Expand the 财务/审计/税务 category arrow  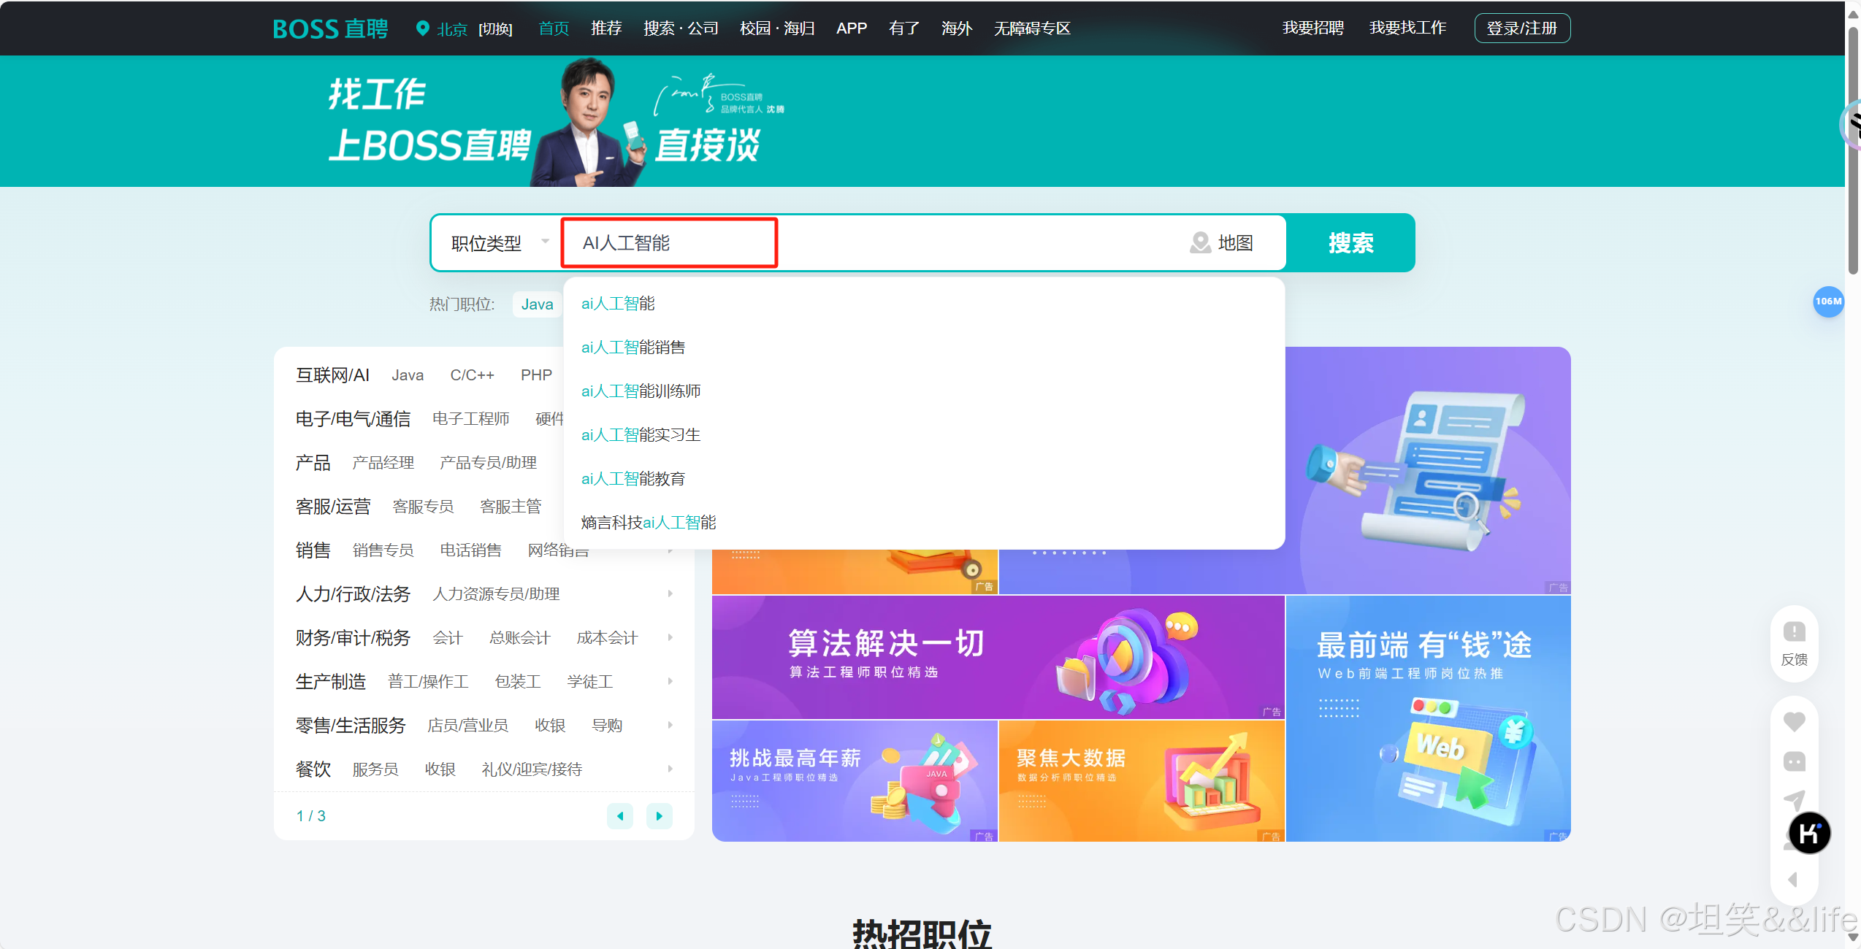point(670,637)
